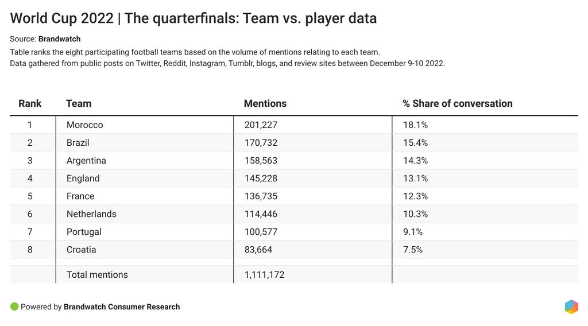Open the Brandwatch Consumer Research link
The width and height of the screenshot is (588, 326).
pyautogui.click(x=122, y=307)
